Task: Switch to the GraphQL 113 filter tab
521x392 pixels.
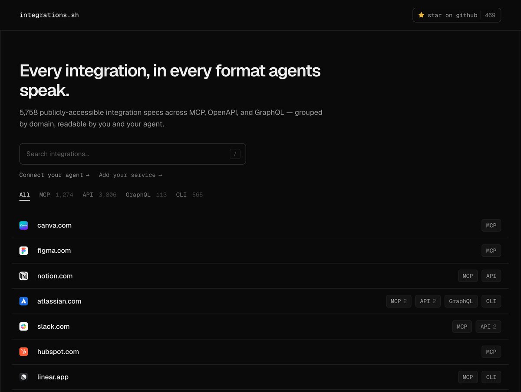Action: point(146,195)
